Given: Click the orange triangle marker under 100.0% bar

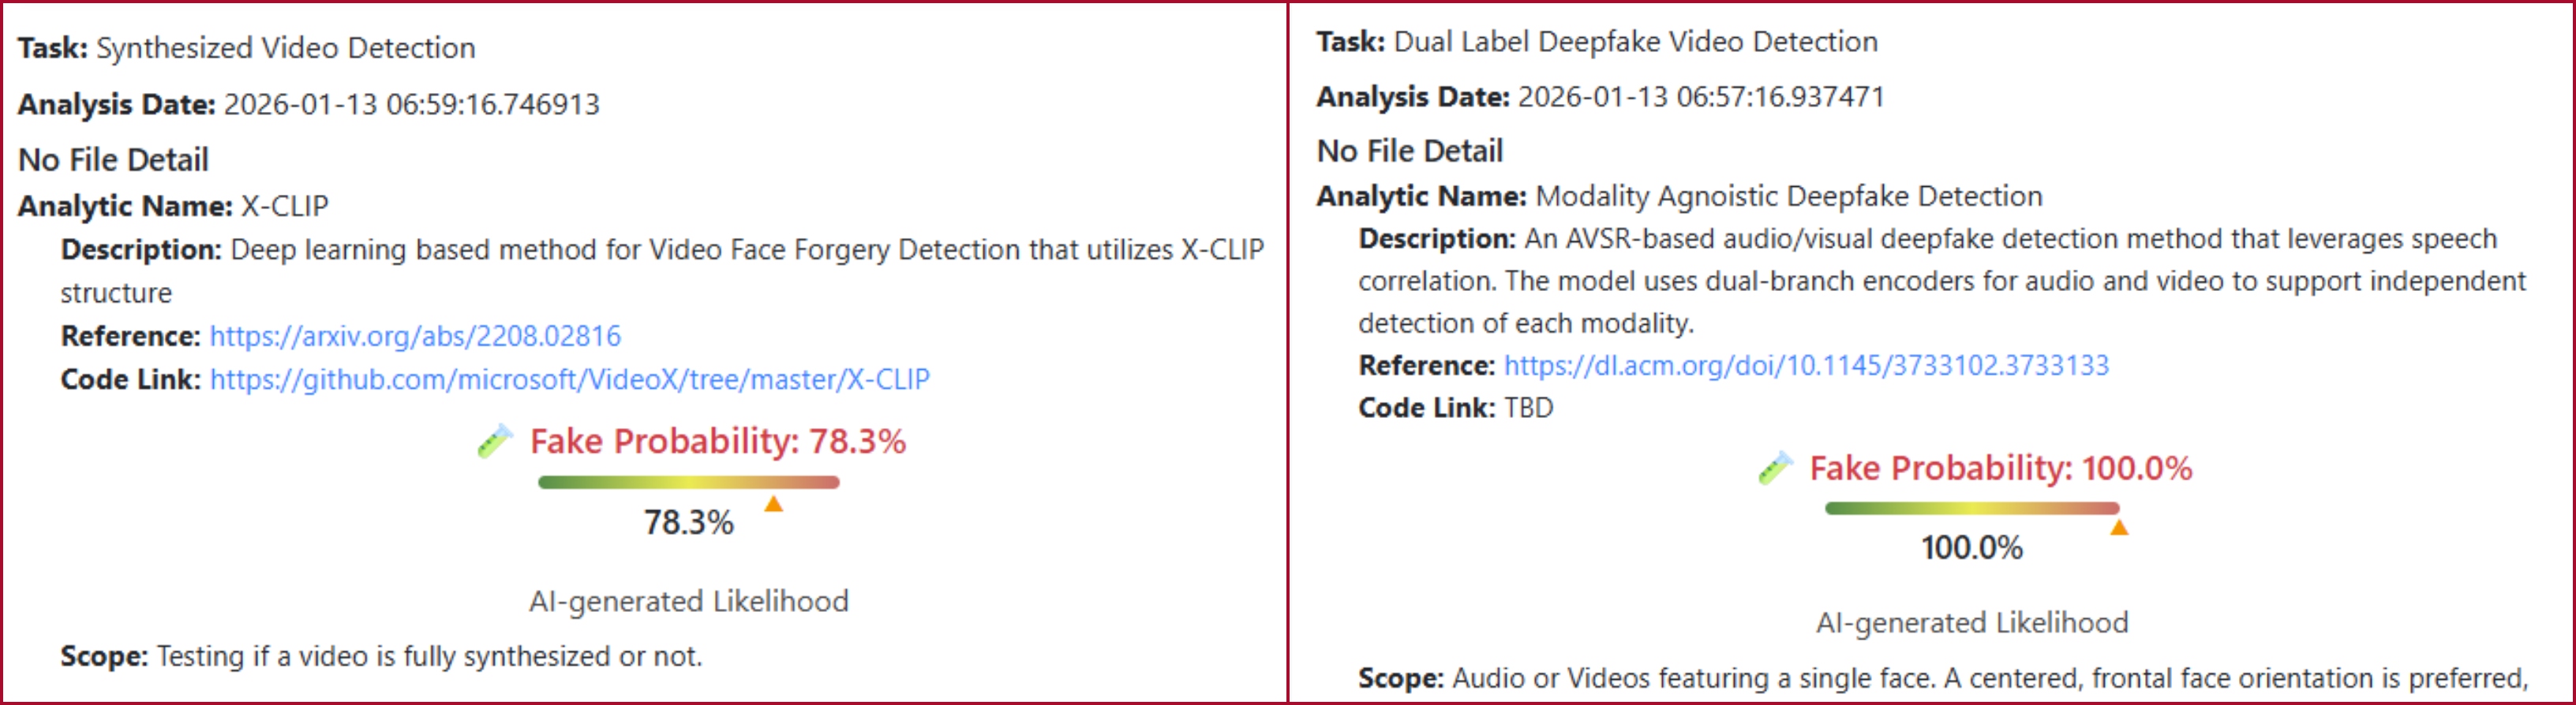Looking at the screenshot, I should point(2118,528).
